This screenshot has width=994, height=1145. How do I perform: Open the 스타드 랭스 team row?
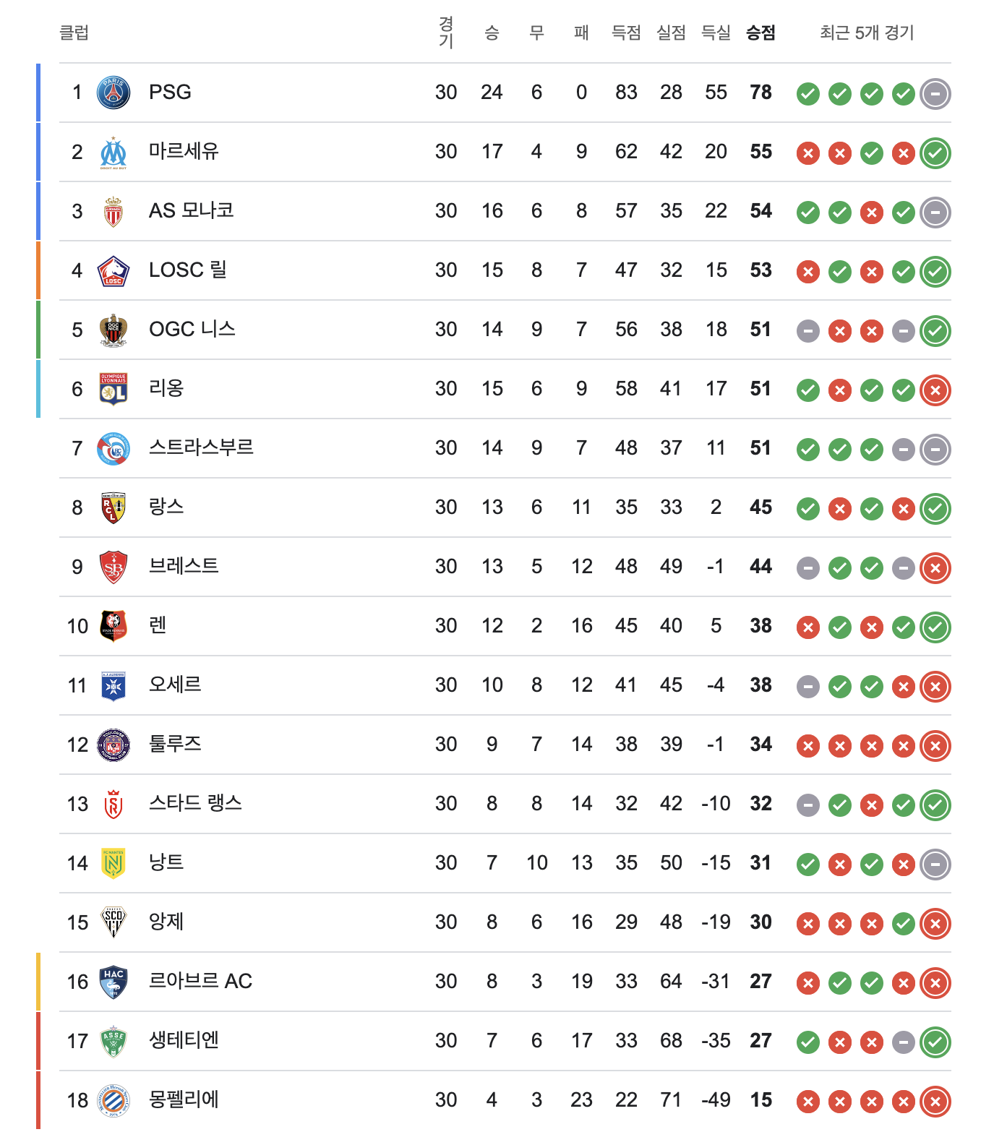point(505,804)
